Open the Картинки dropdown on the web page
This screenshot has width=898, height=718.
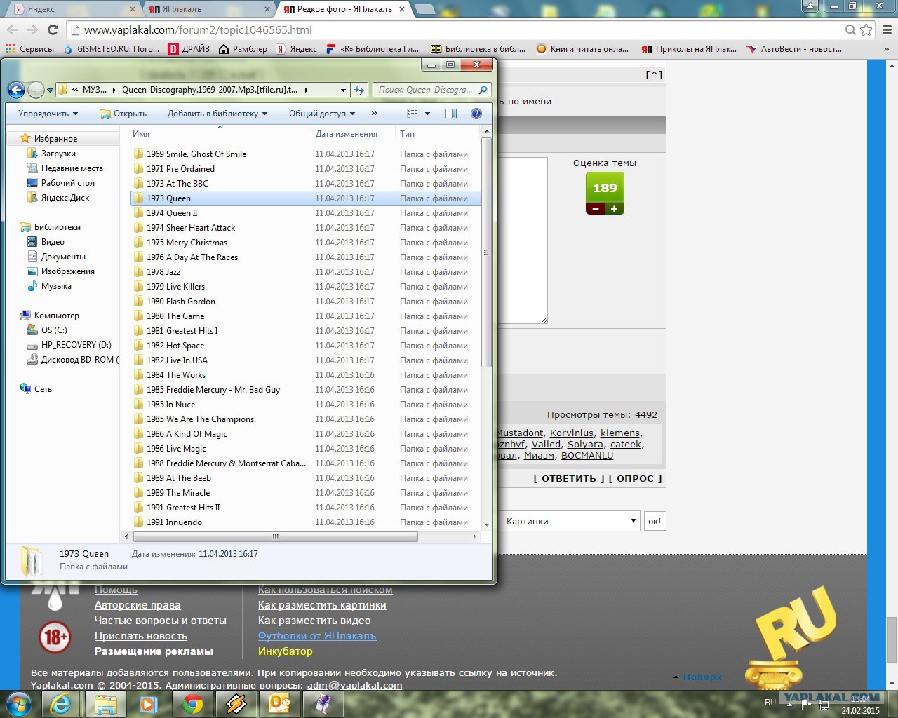(568, 521)
